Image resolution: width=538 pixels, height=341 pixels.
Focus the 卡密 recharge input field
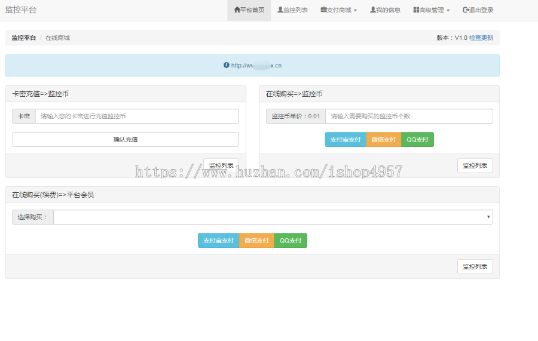click(137, 116)
